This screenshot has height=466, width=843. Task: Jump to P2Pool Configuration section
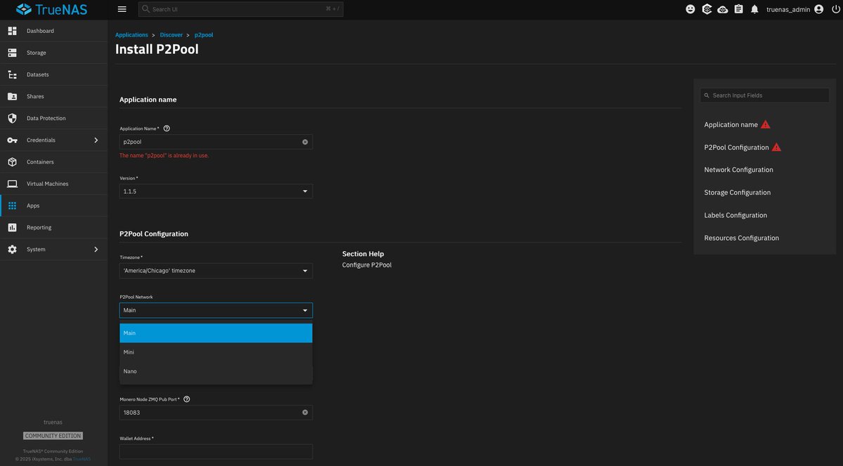(736, 147)
